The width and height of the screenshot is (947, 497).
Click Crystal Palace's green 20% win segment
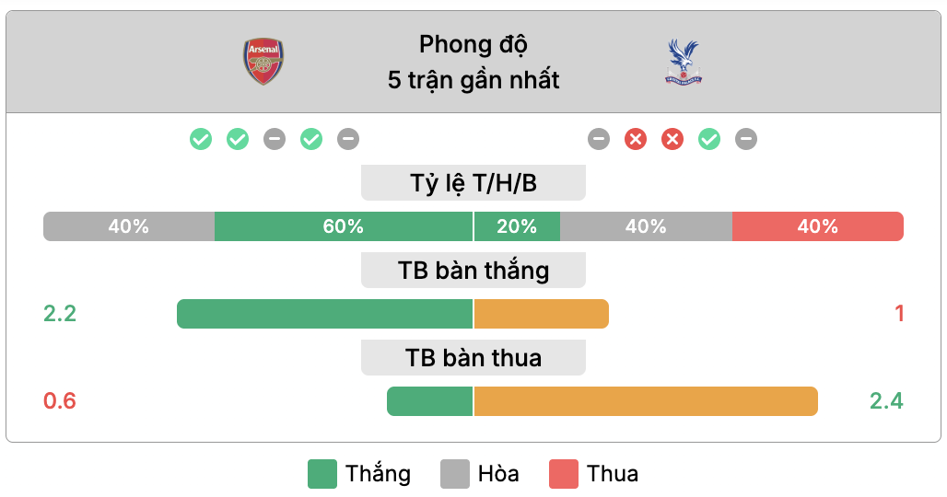[x=517, y=226]
